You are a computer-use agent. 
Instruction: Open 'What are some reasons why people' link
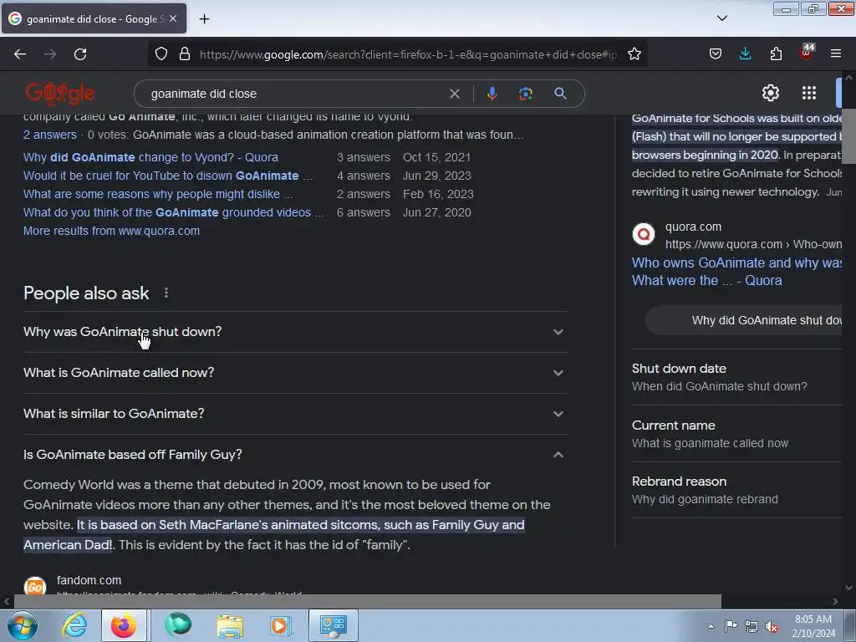pyautogui.click(x=158, y=194)
